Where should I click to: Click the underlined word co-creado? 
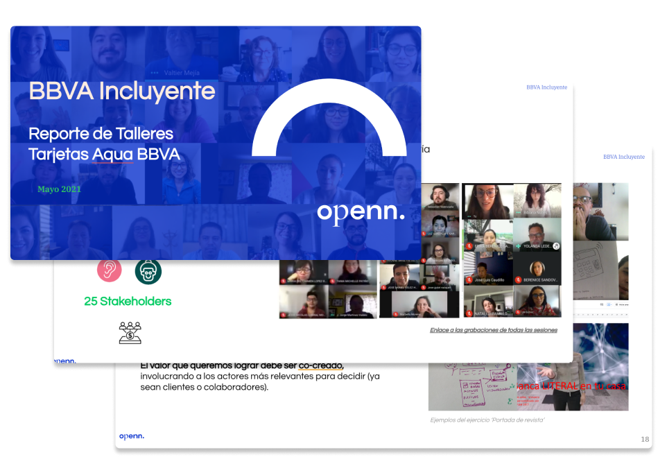321,365
